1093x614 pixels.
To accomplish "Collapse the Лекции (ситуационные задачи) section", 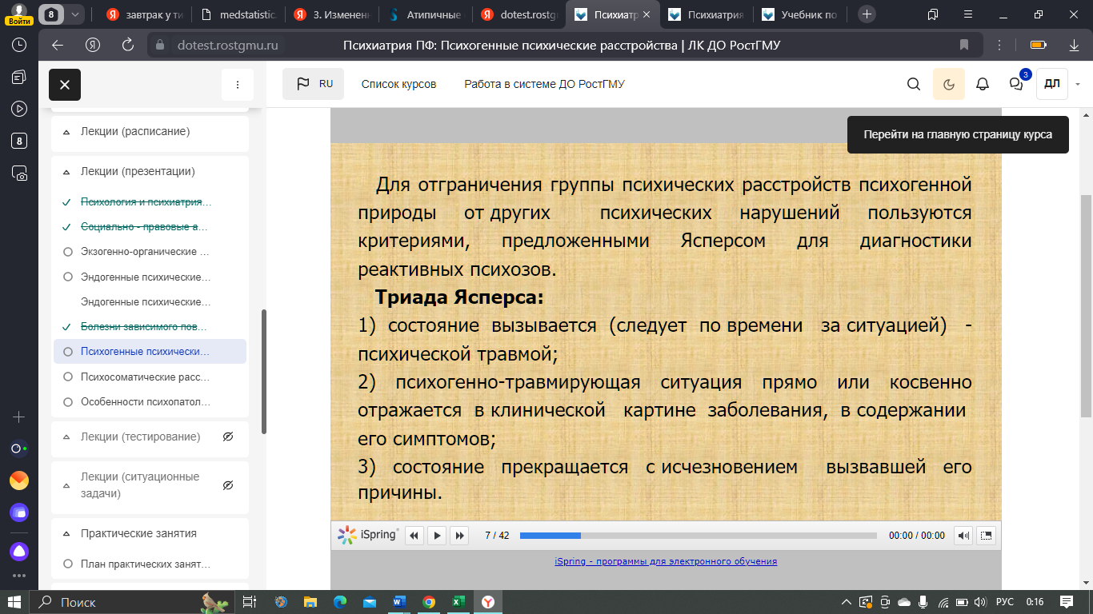I will click(x=66, y=485).
